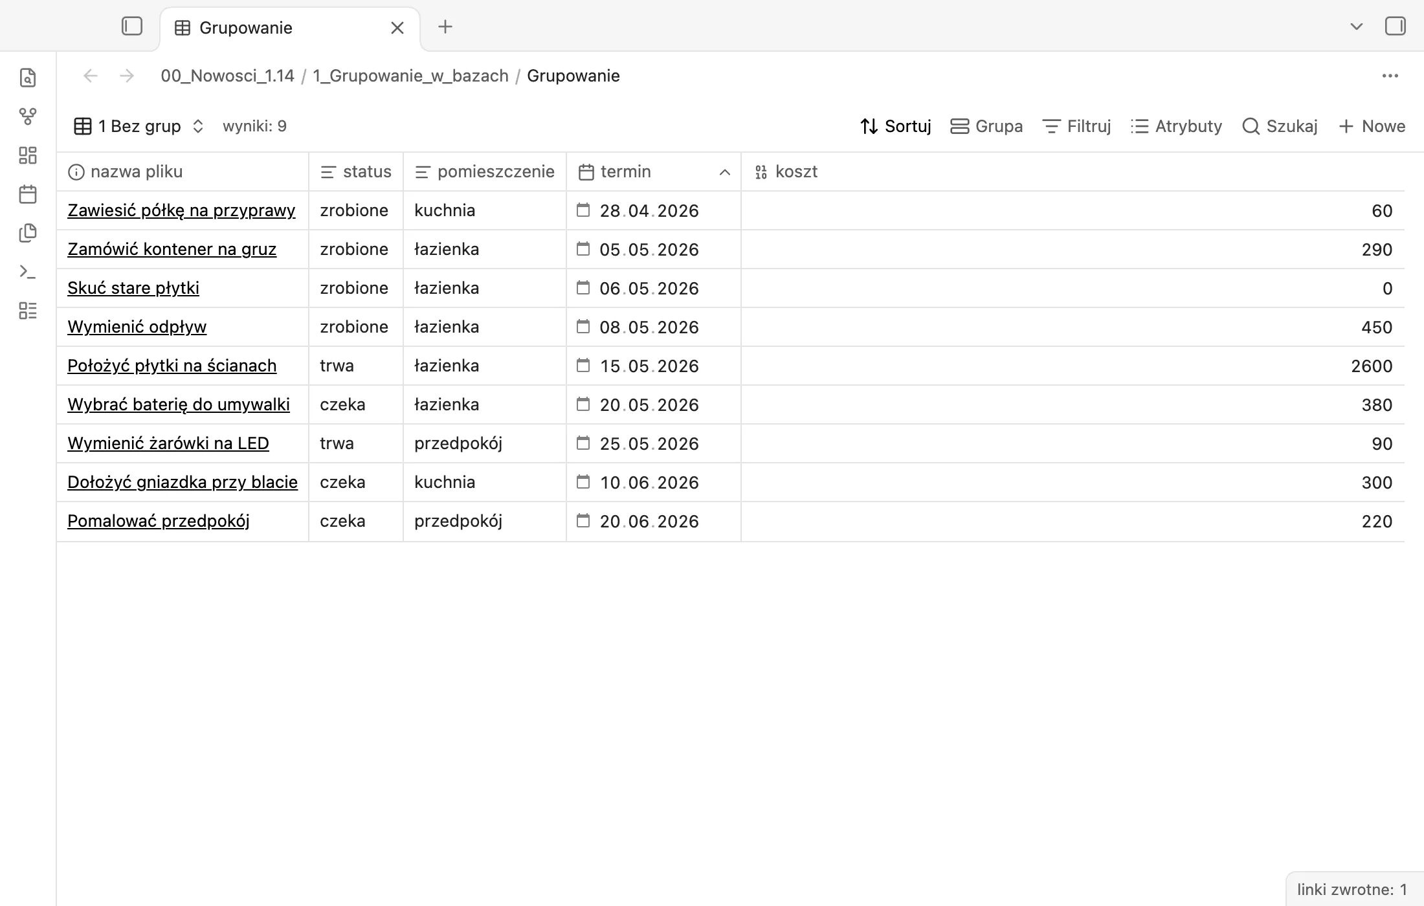Image resolution: width=1424 pixels, height=906 pixels.
Task: Click breadcrumb 00_Nowosci_1.14
Action: click(227, 76)
